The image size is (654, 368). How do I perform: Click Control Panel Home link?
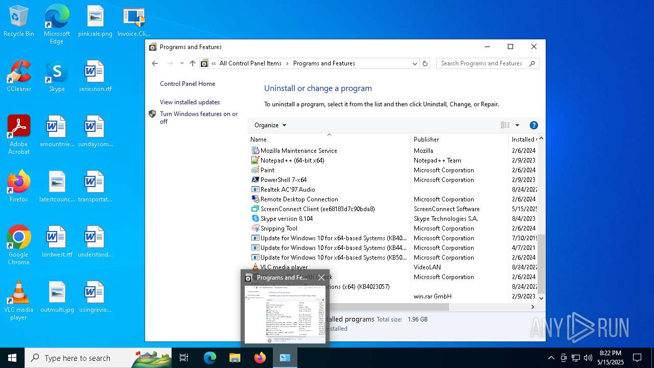[188, 84]
